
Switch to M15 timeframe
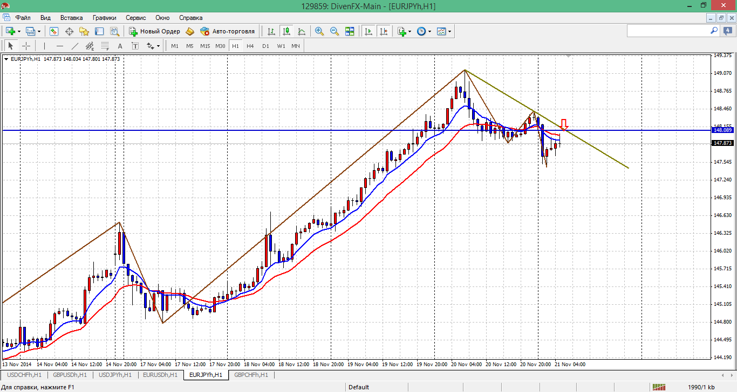[205, 46]
